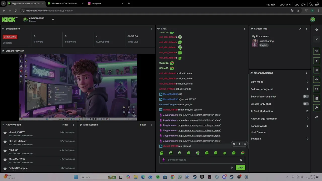Toggle the stream preview widget icon in sidebar
The height and width of the screenshot is (181, 322).
(316, 51)
